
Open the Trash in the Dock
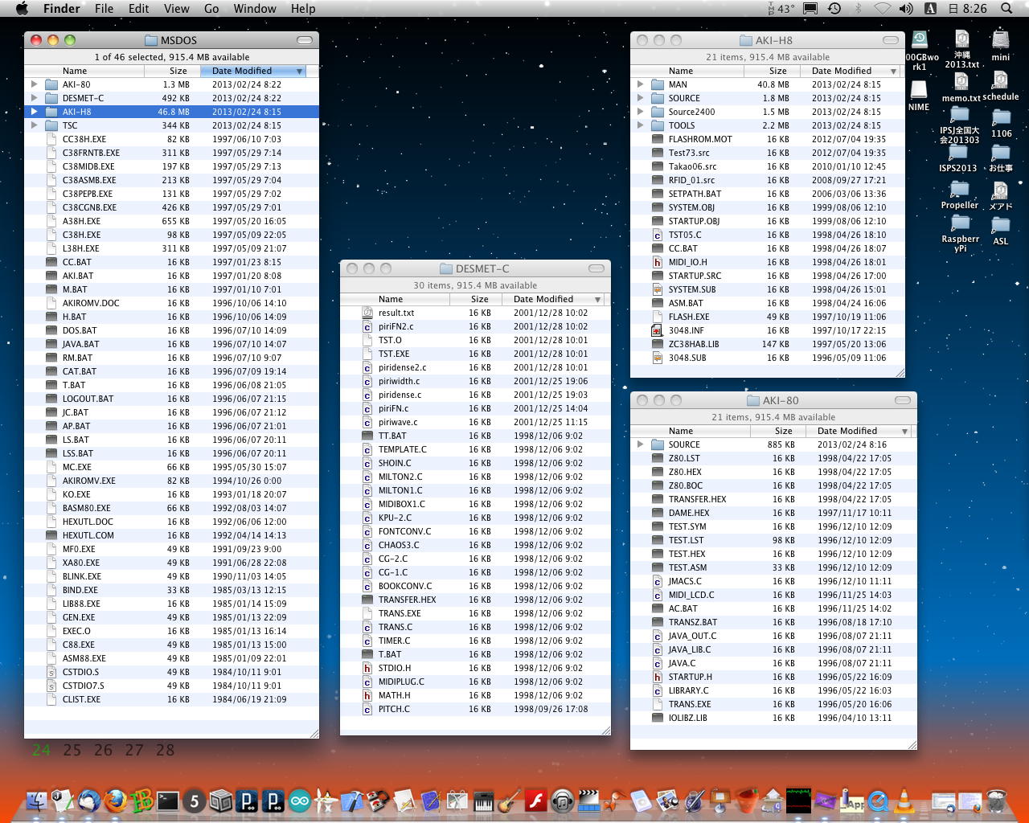click(x=996, y=800)
